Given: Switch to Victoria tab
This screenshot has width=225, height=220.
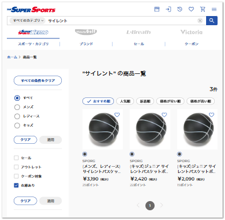Looking at the screenshot, I should pos(191,32).
